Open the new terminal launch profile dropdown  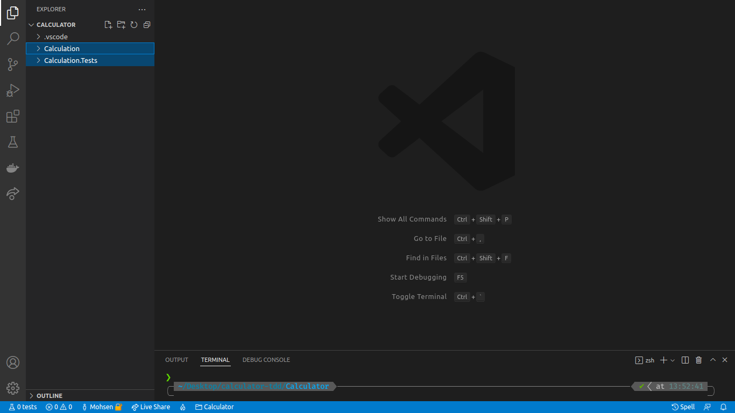(673, 360)
